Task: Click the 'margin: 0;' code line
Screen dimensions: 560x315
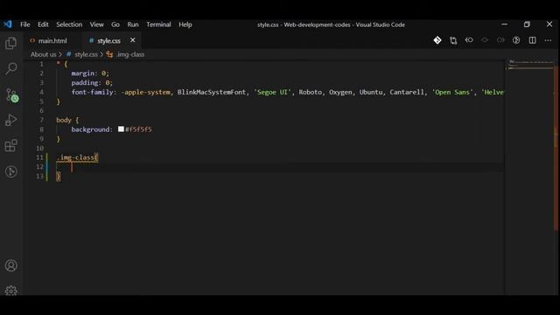Action: 90,73
